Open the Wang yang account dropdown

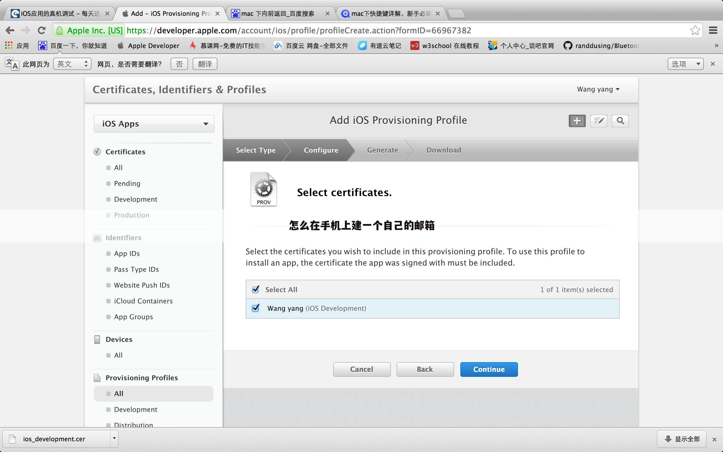pyautogui.click(x=598, y=89)
